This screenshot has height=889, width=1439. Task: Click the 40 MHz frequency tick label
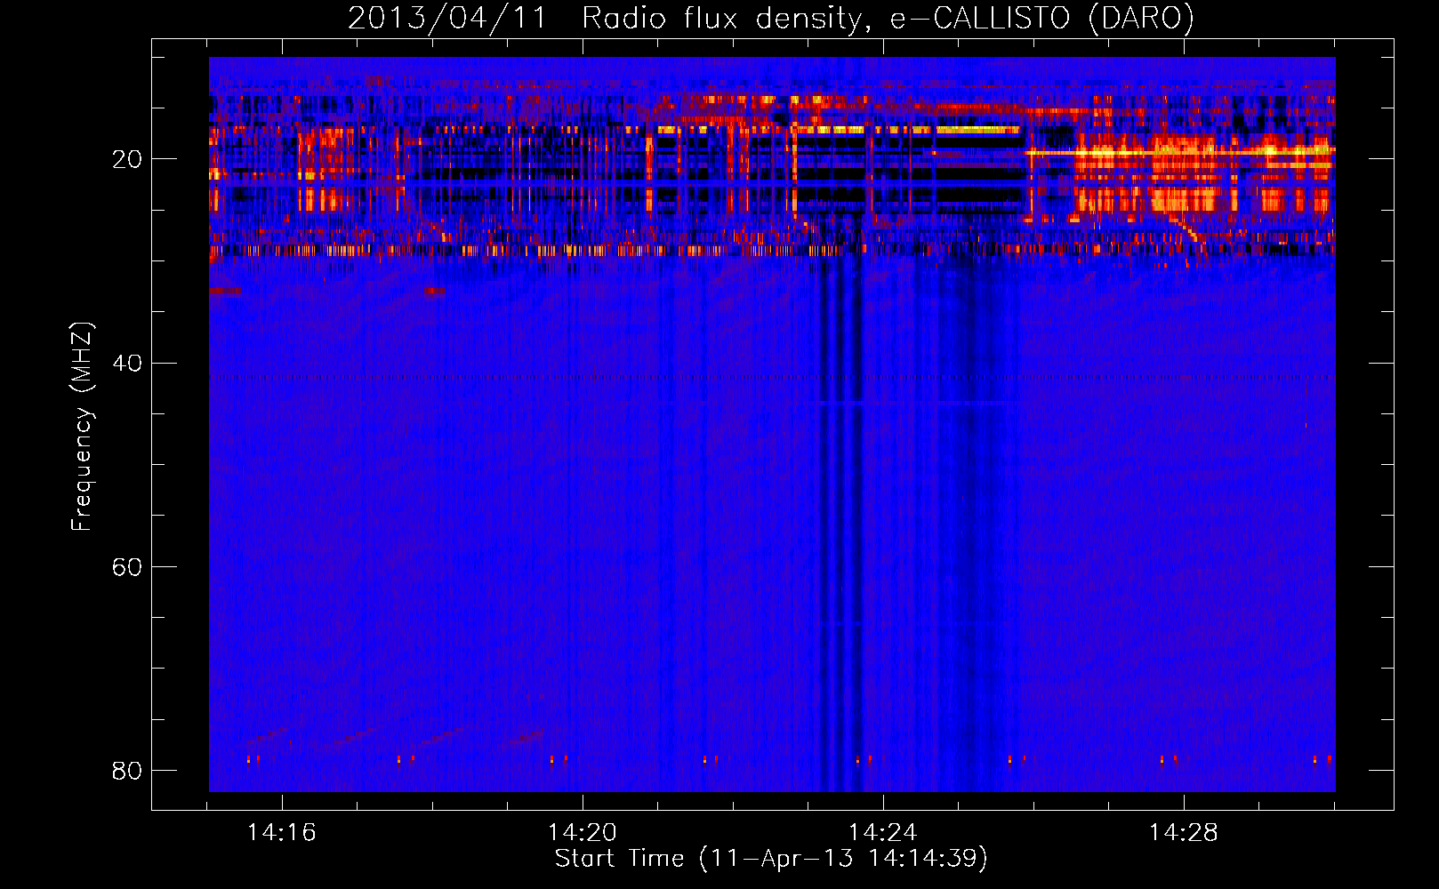pyautogui.click(x=127, y=363)
